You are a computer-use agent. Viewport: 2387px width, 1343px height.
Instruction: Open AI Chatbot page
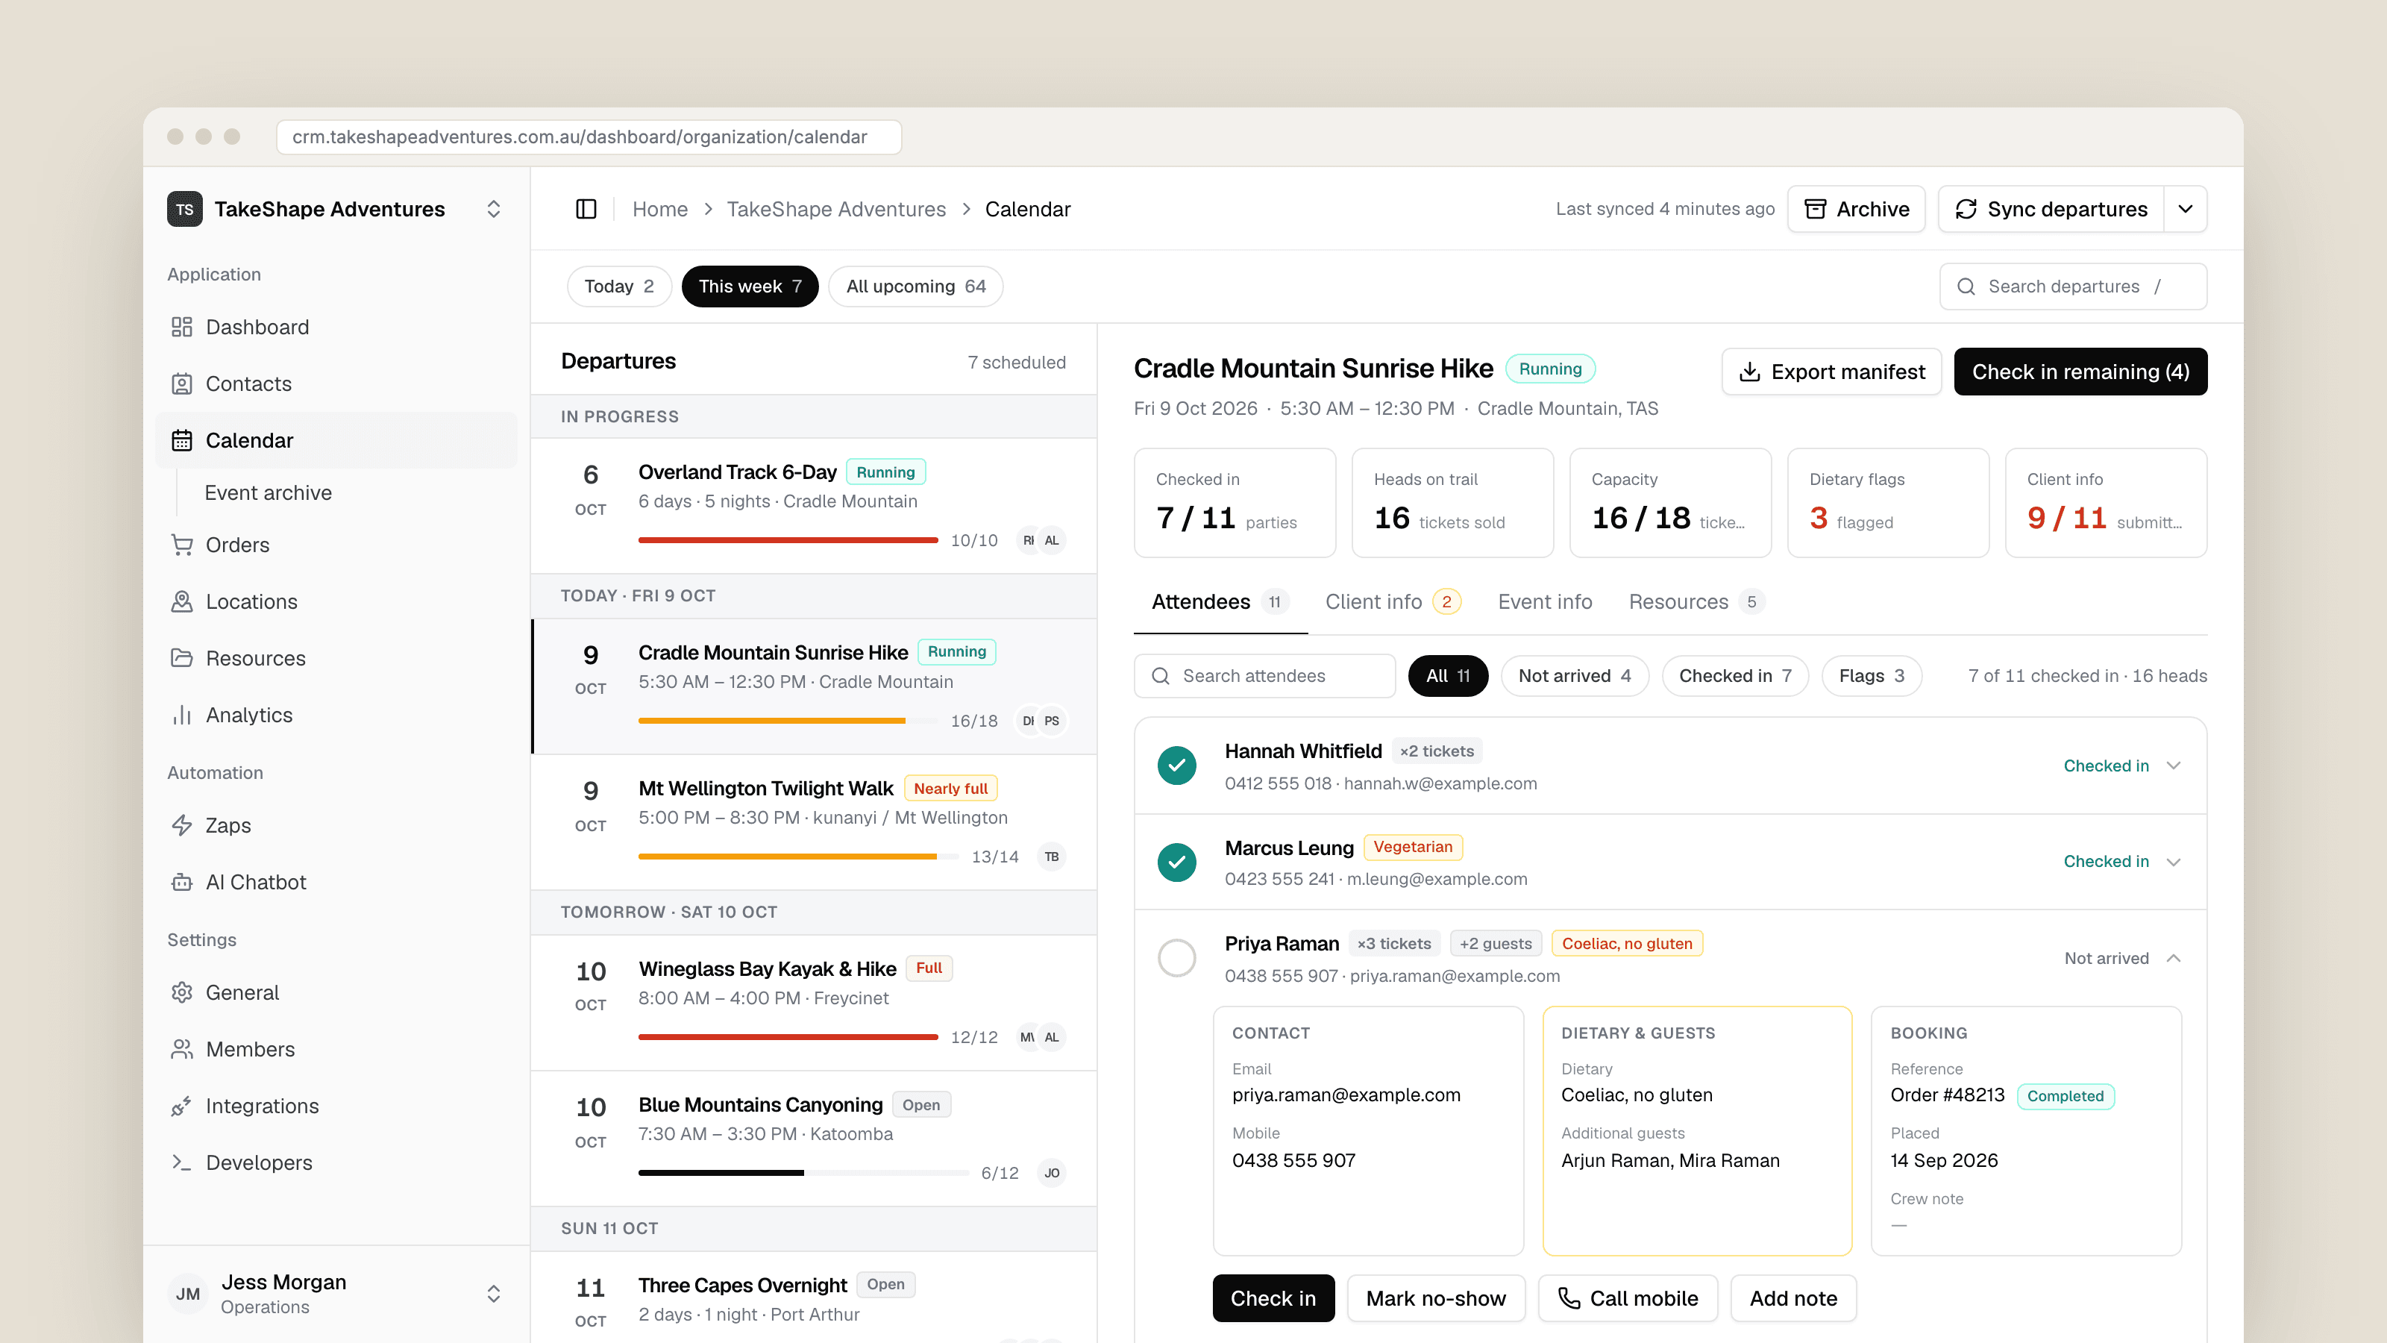click(336, 881)
